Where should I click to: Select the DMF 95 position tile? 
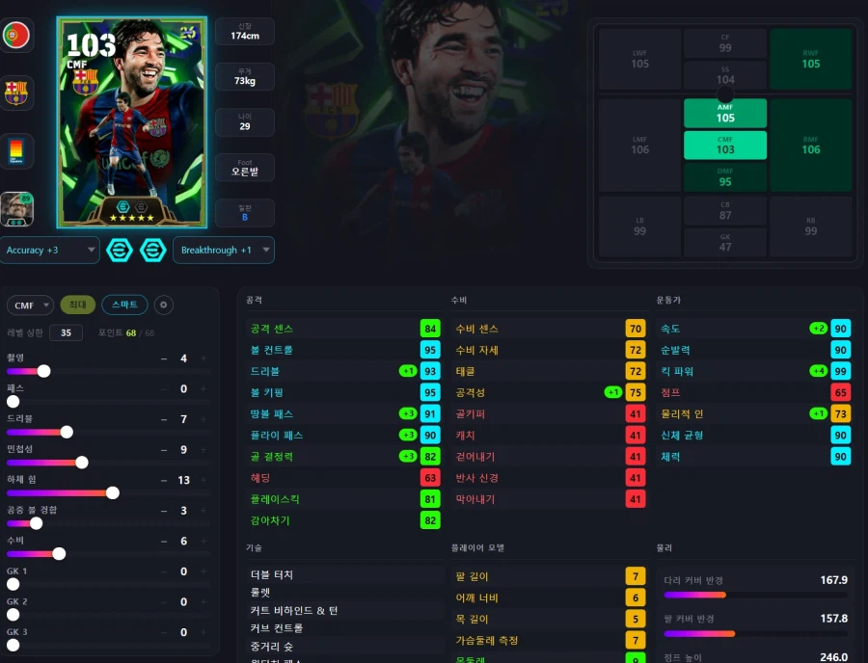(x=725, y=177)
